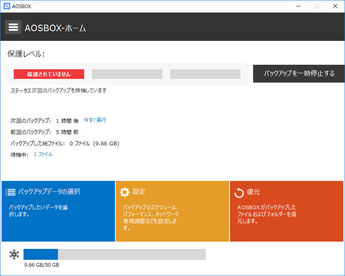Minimize the AOSBOX window
Image resolution: width=345 pixels, height=276 pixels.
(x=298, y=6)
